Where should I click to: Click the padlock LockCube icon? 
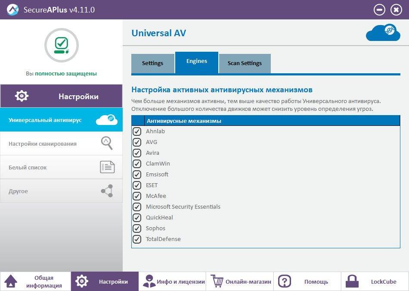tap(352, 282)
